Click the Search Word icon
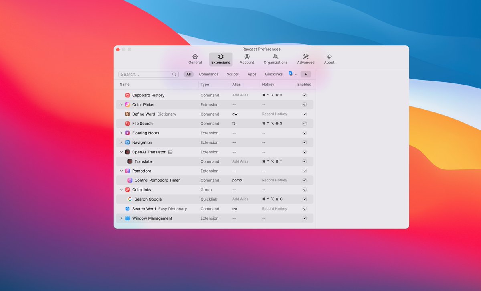Viewport: 481px width, 291px height. coord(127,209)
